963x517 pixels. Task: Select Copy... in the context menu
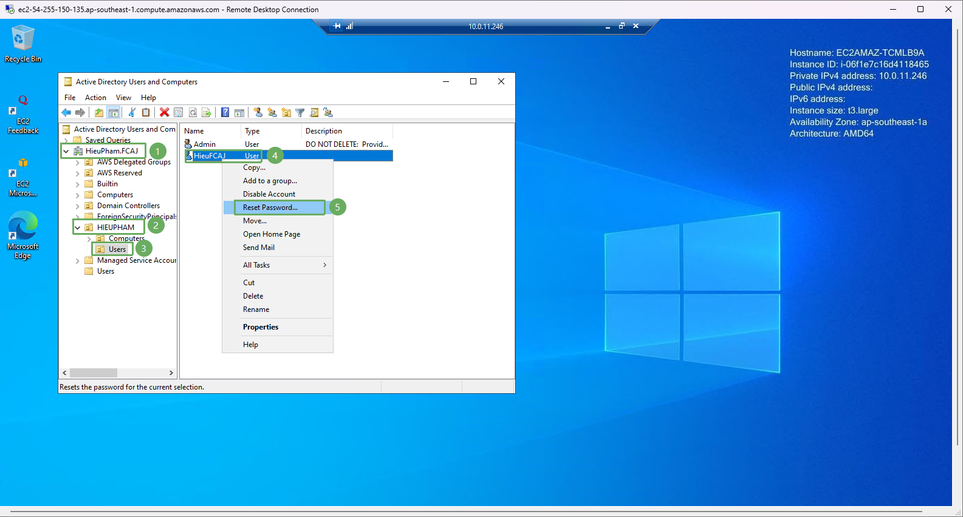coord(278,167)
